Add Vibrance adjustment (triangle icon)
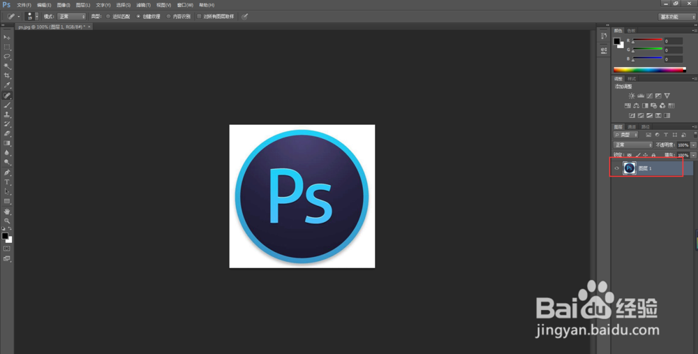This screenshot has height=354, width=698. pos(667,96)
